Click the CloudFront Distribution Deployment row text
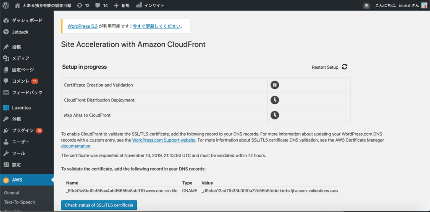Image resolution: width=430 pixels, height=212 pixels. click(99, 100)
